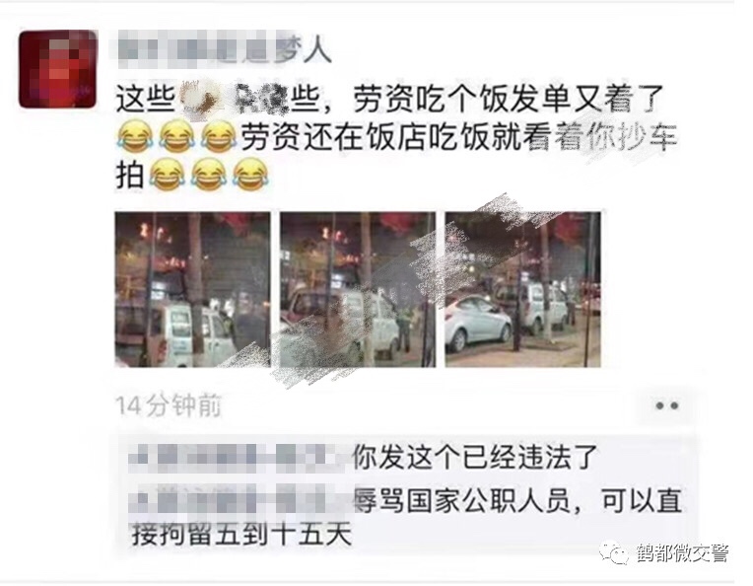
Task: Click the third laughing emoji before 劳资还在
Action: coord(219,135)
